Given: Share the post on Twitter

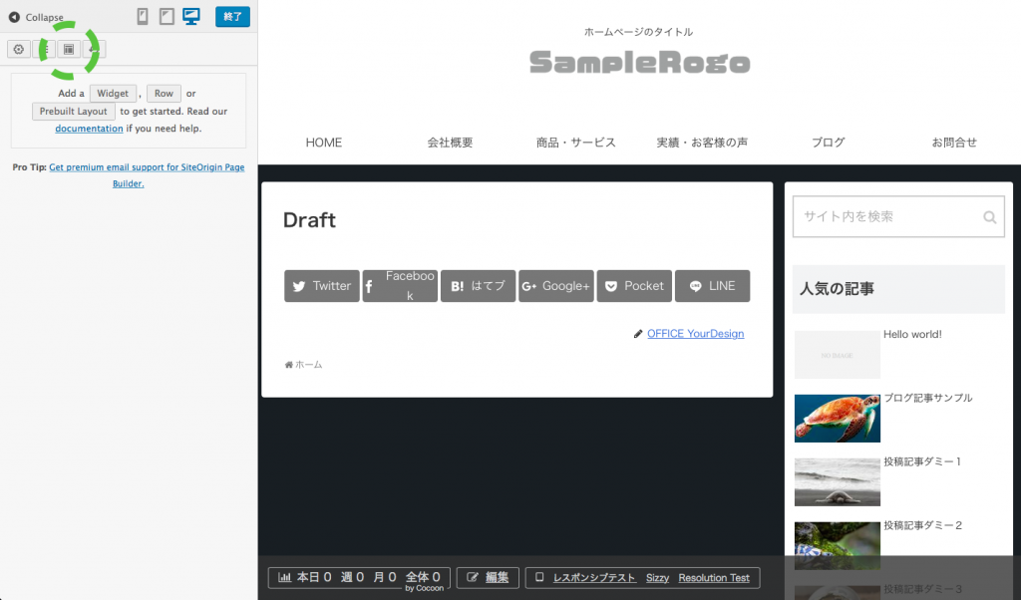Looking at the screenshot, I should coord(321,286).
